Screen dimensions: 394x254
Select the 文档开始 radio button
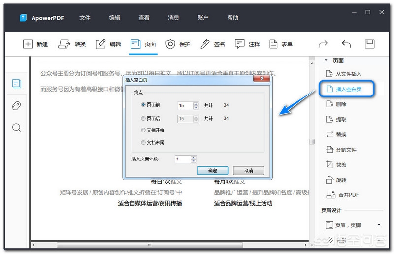[143, 130]
